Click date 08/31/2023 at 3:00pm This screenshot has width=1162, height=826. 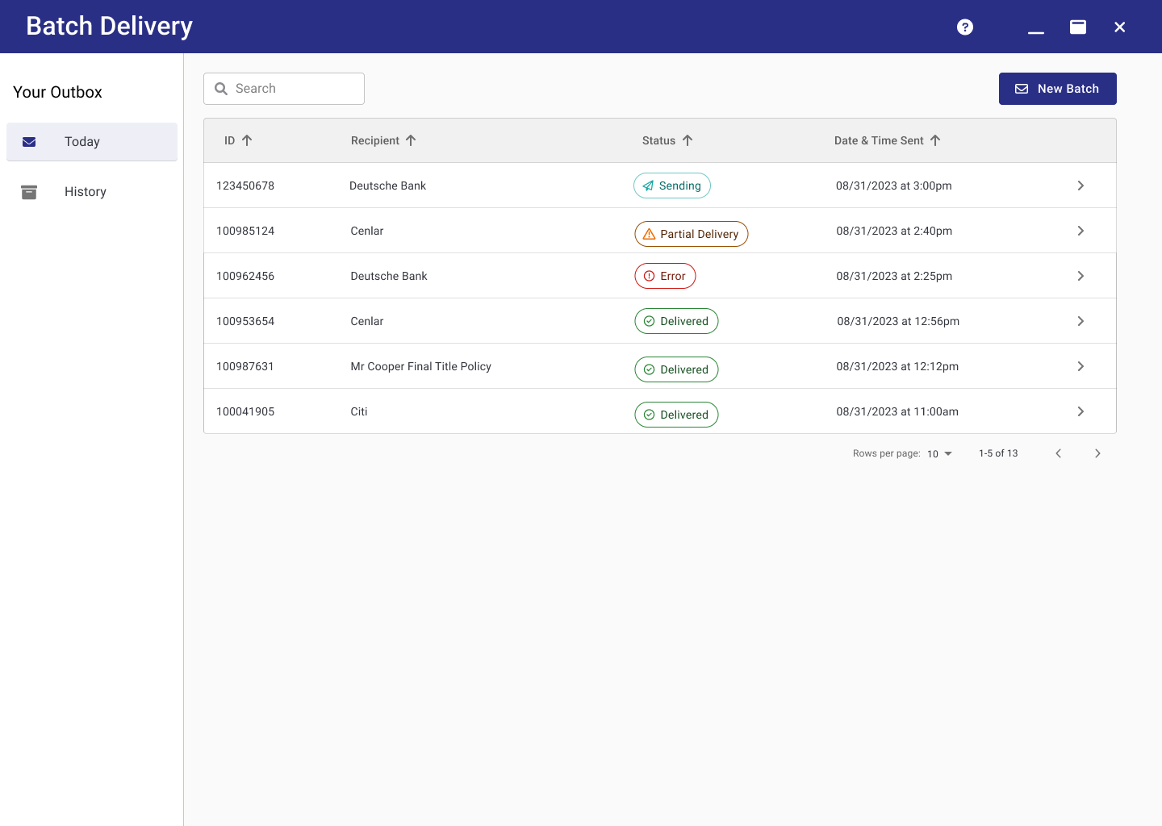[x=894, y=186]
